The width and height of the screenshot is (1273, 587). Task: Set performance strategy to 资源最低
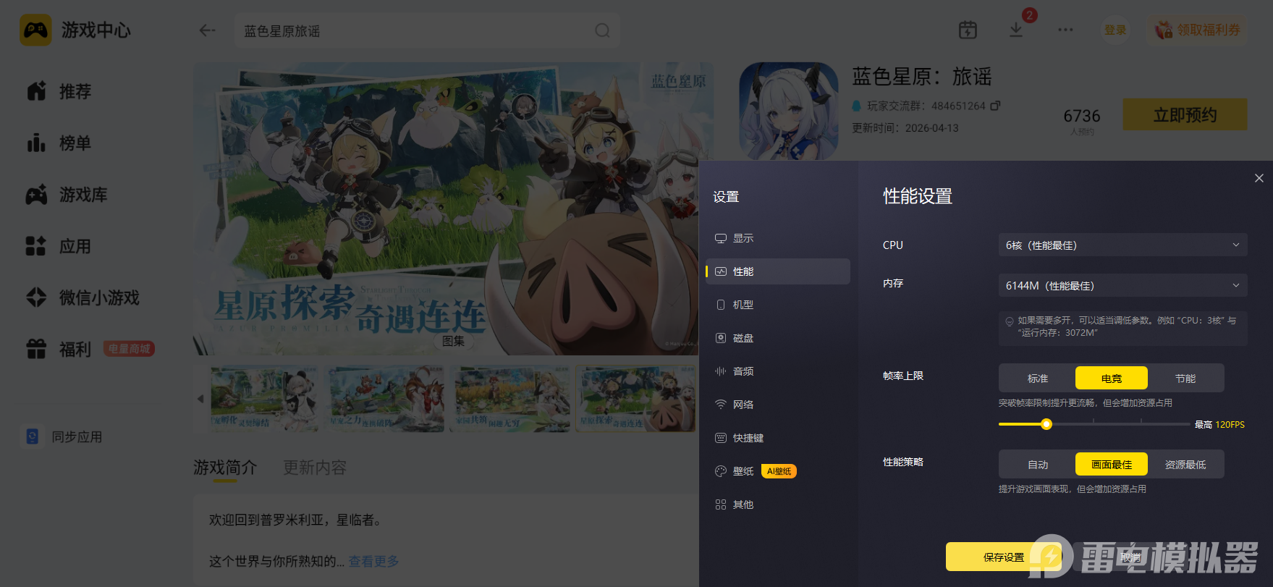[x=1185, y=464]
